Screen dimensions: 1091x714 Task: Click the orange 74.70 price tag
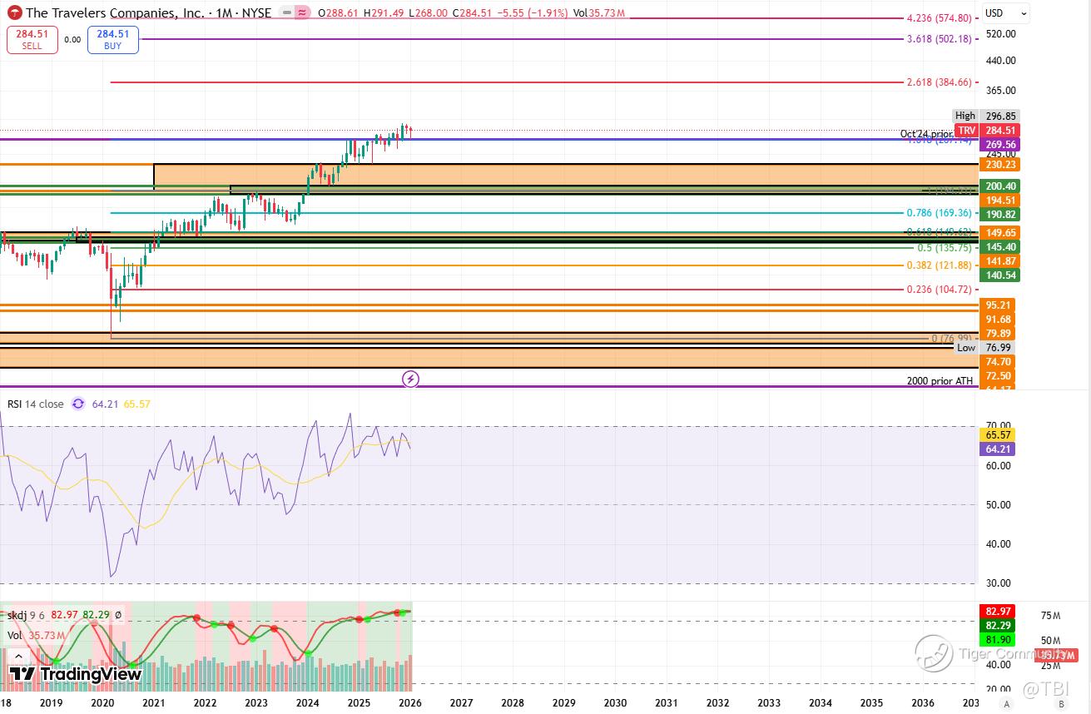[999, 363]
